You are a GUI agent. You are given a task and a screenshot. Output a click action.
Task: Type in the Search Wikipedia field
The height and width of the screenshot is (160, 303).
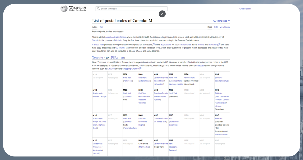point(132,9)
